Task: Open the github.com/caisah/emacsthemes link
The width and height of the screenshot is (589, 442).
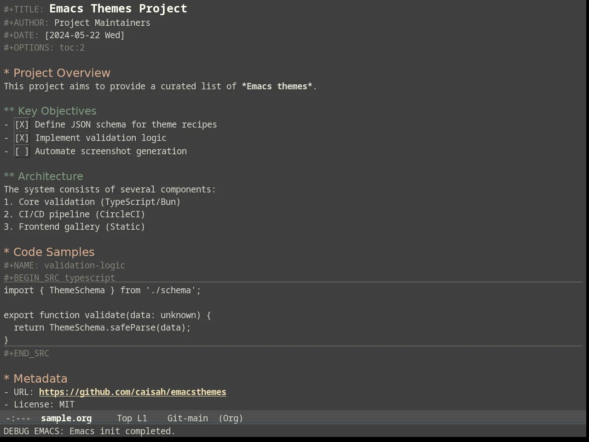Action: coord(133,392)
